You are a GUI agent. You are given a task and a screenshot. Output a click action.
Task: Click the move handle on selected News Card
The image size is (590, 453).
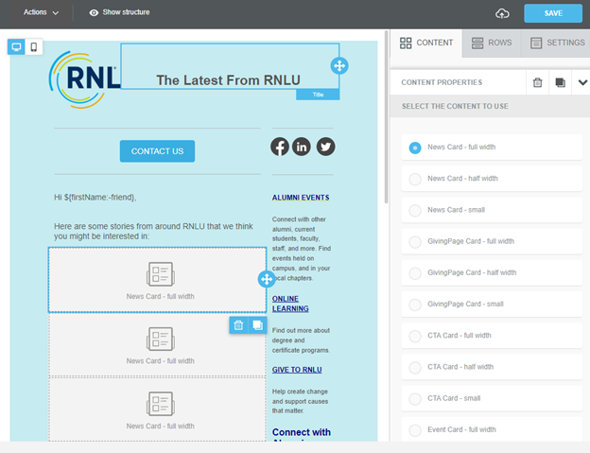[x=267, y=279]
